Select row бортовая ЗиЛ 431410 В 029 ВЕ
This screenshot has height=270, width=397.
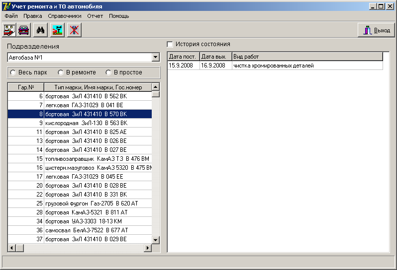point(80,239)
